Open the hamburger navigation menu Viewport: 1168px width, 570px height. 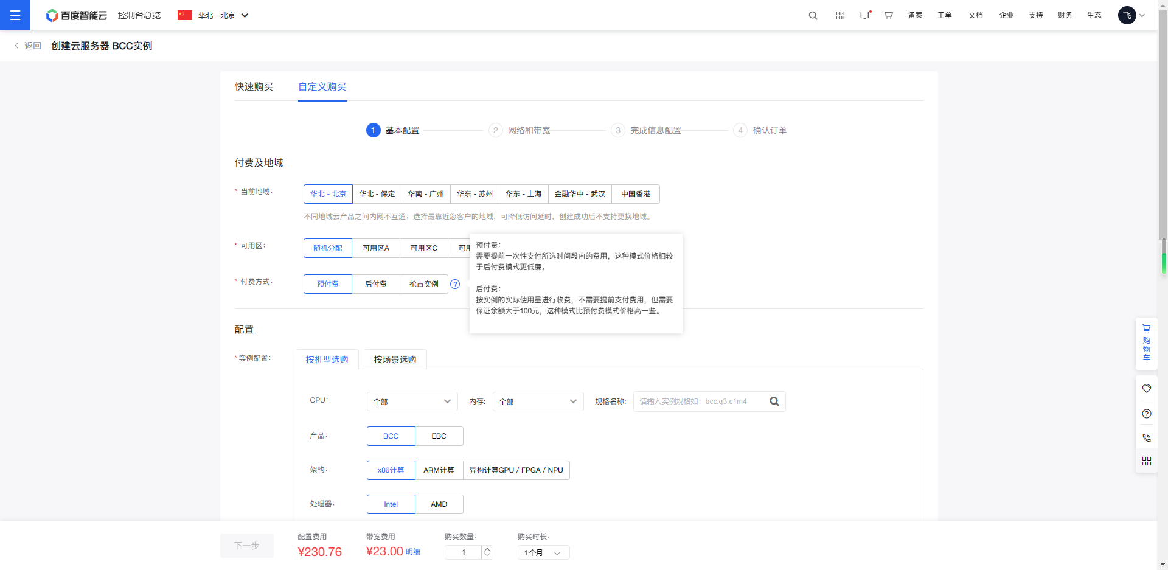tap(15, 15)
